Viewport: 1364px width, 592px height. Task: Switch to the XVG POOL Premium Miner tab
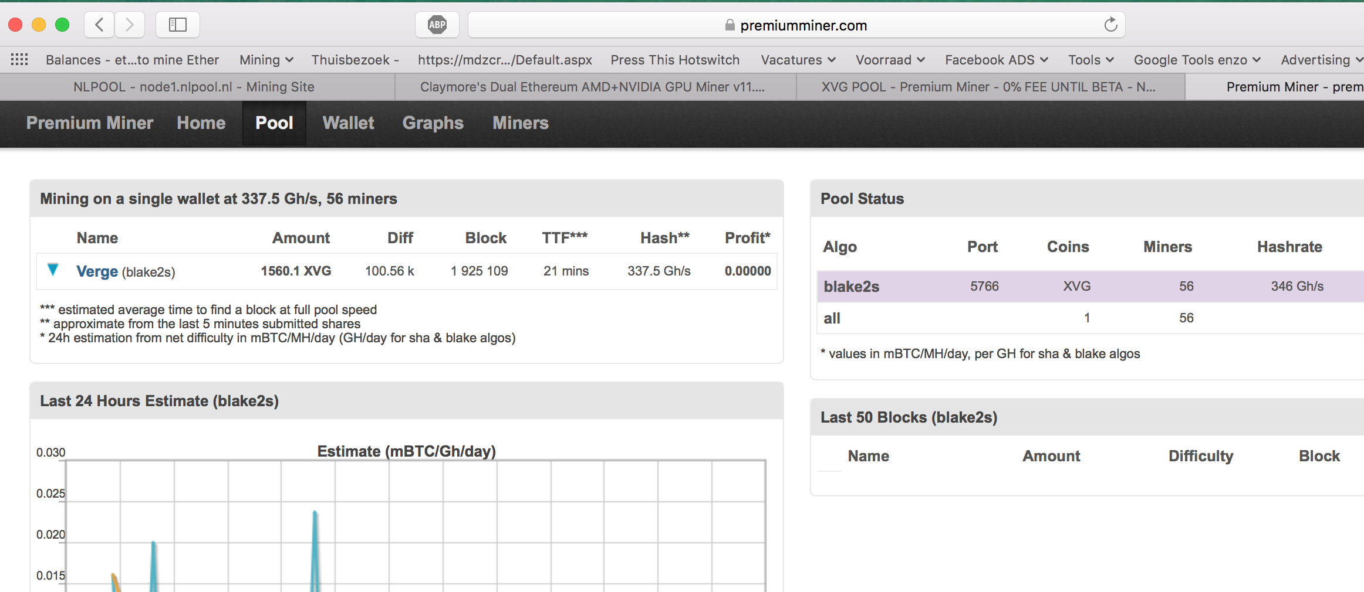click(x=991, y=87)
